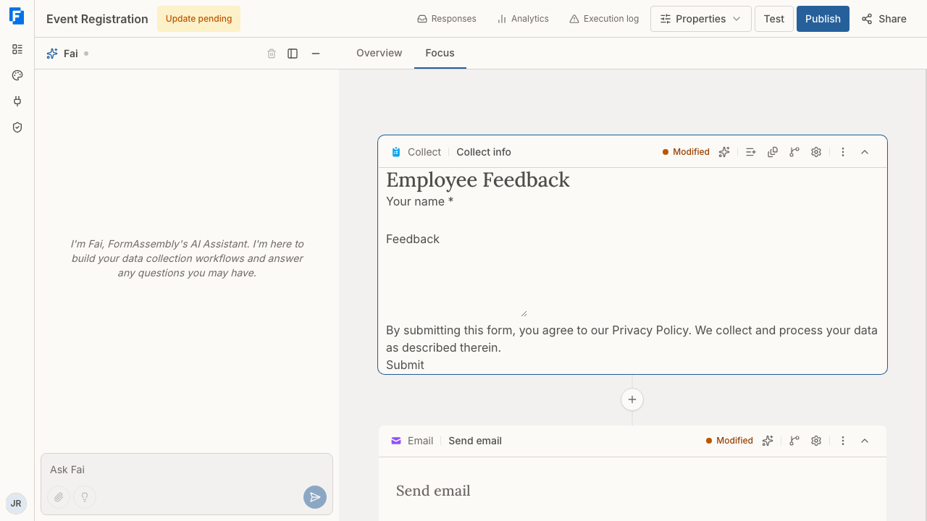Click the Collect info step name
Screen dimensions: 927x521
click(x=484, y=152)
